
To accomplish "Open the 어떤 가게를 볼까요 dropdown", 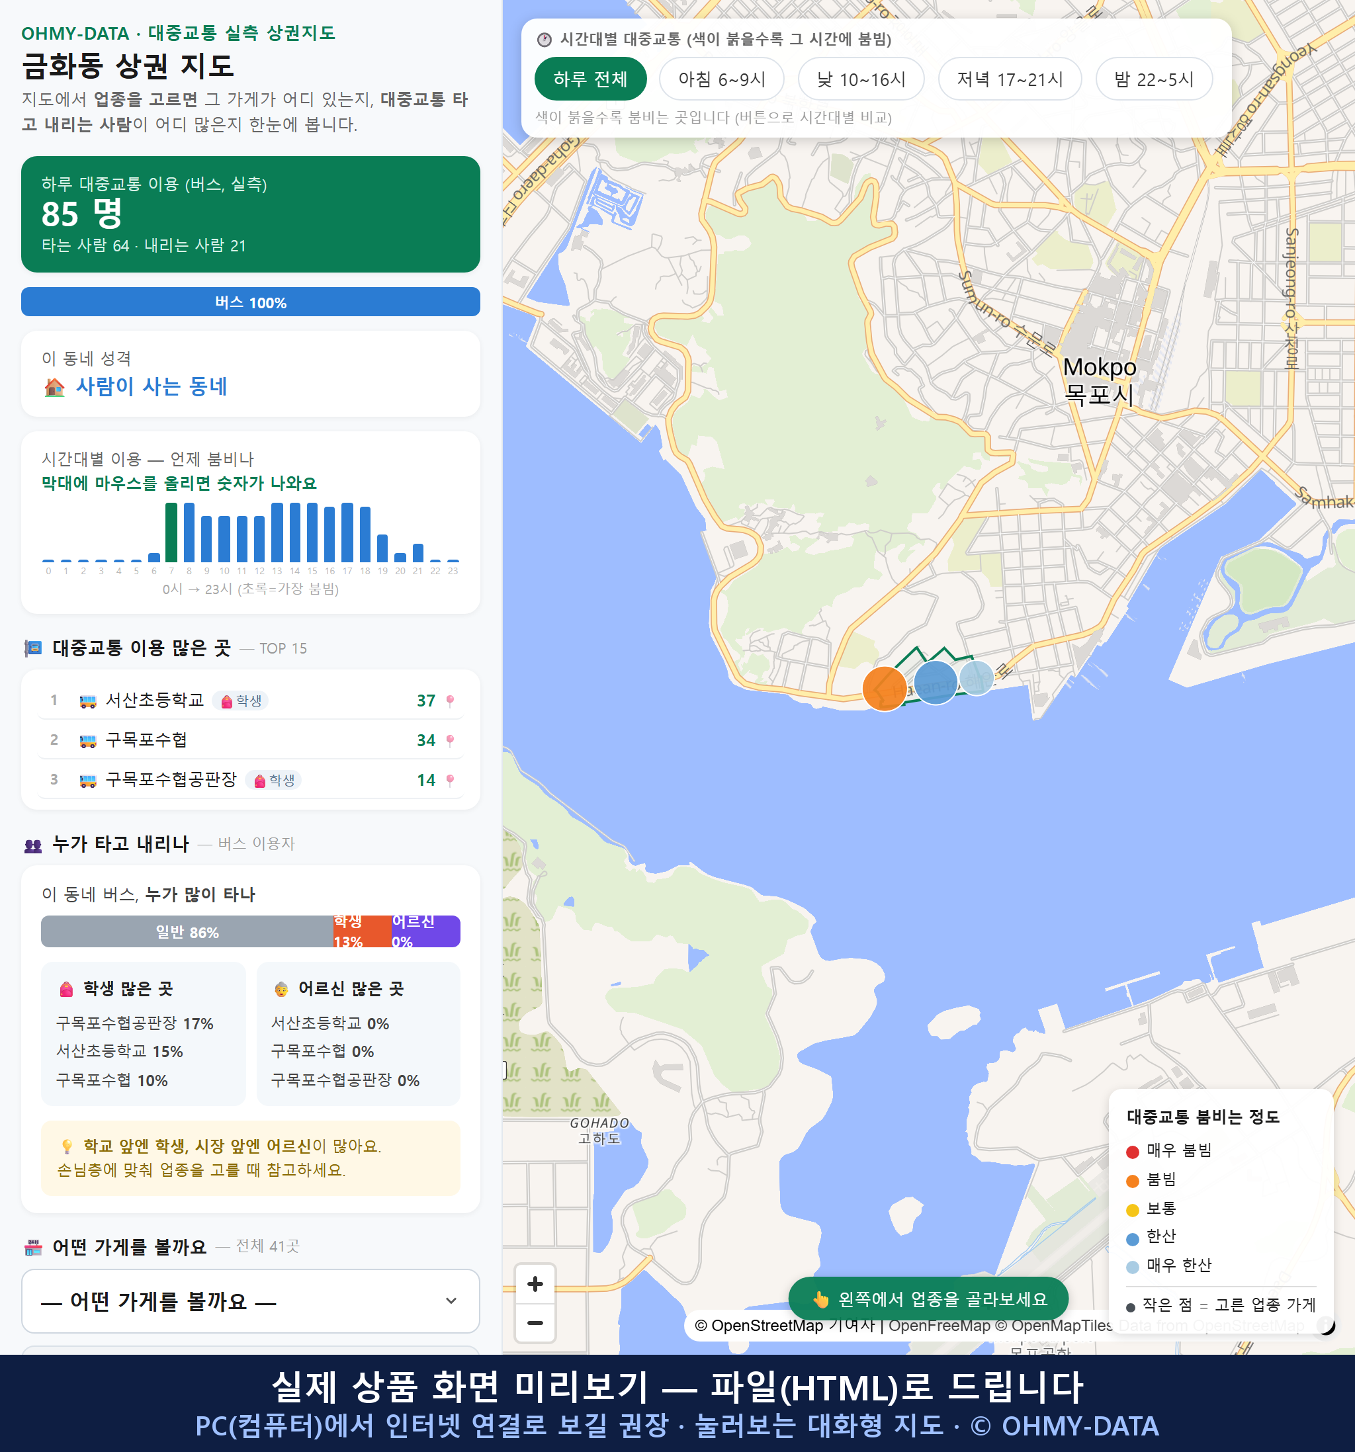I will coord(251,1301).
